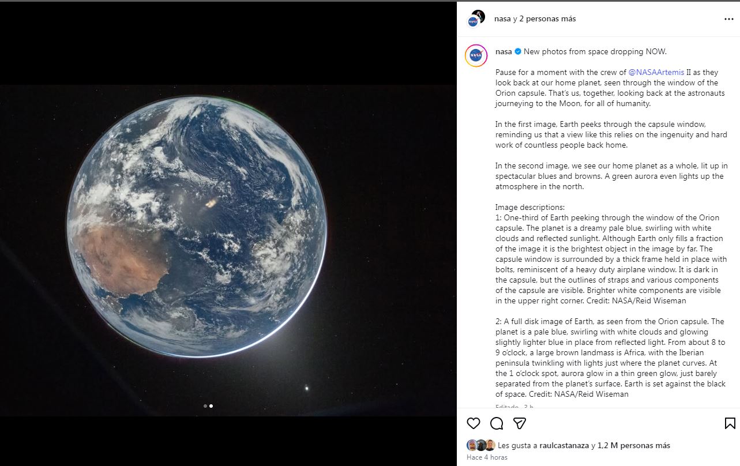Click the liker profile pictures near likes count

480,445
